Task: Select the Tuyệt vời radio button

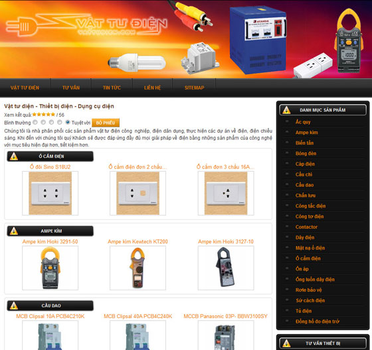Action: pyautogui.click(x=68, y=122)
